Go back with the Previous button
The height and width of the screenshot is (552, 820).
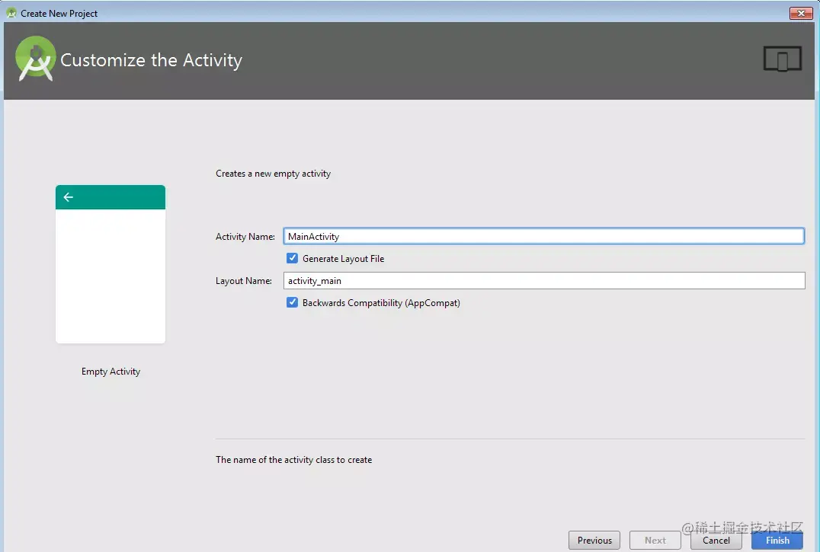tap(594, 540)
